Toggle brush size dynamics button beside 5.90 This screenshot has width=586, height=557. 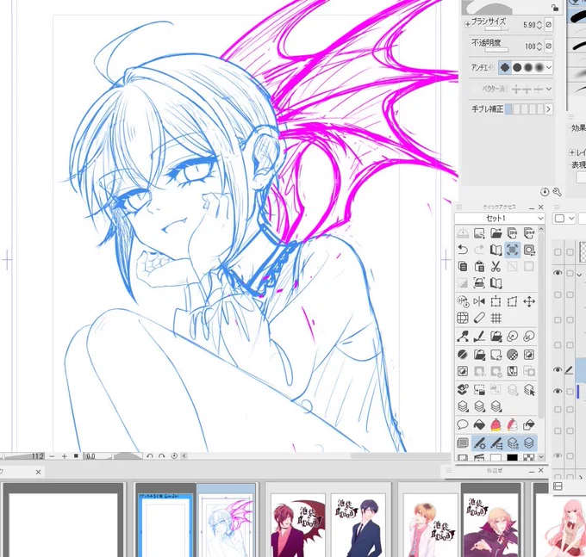click(548, 25)
